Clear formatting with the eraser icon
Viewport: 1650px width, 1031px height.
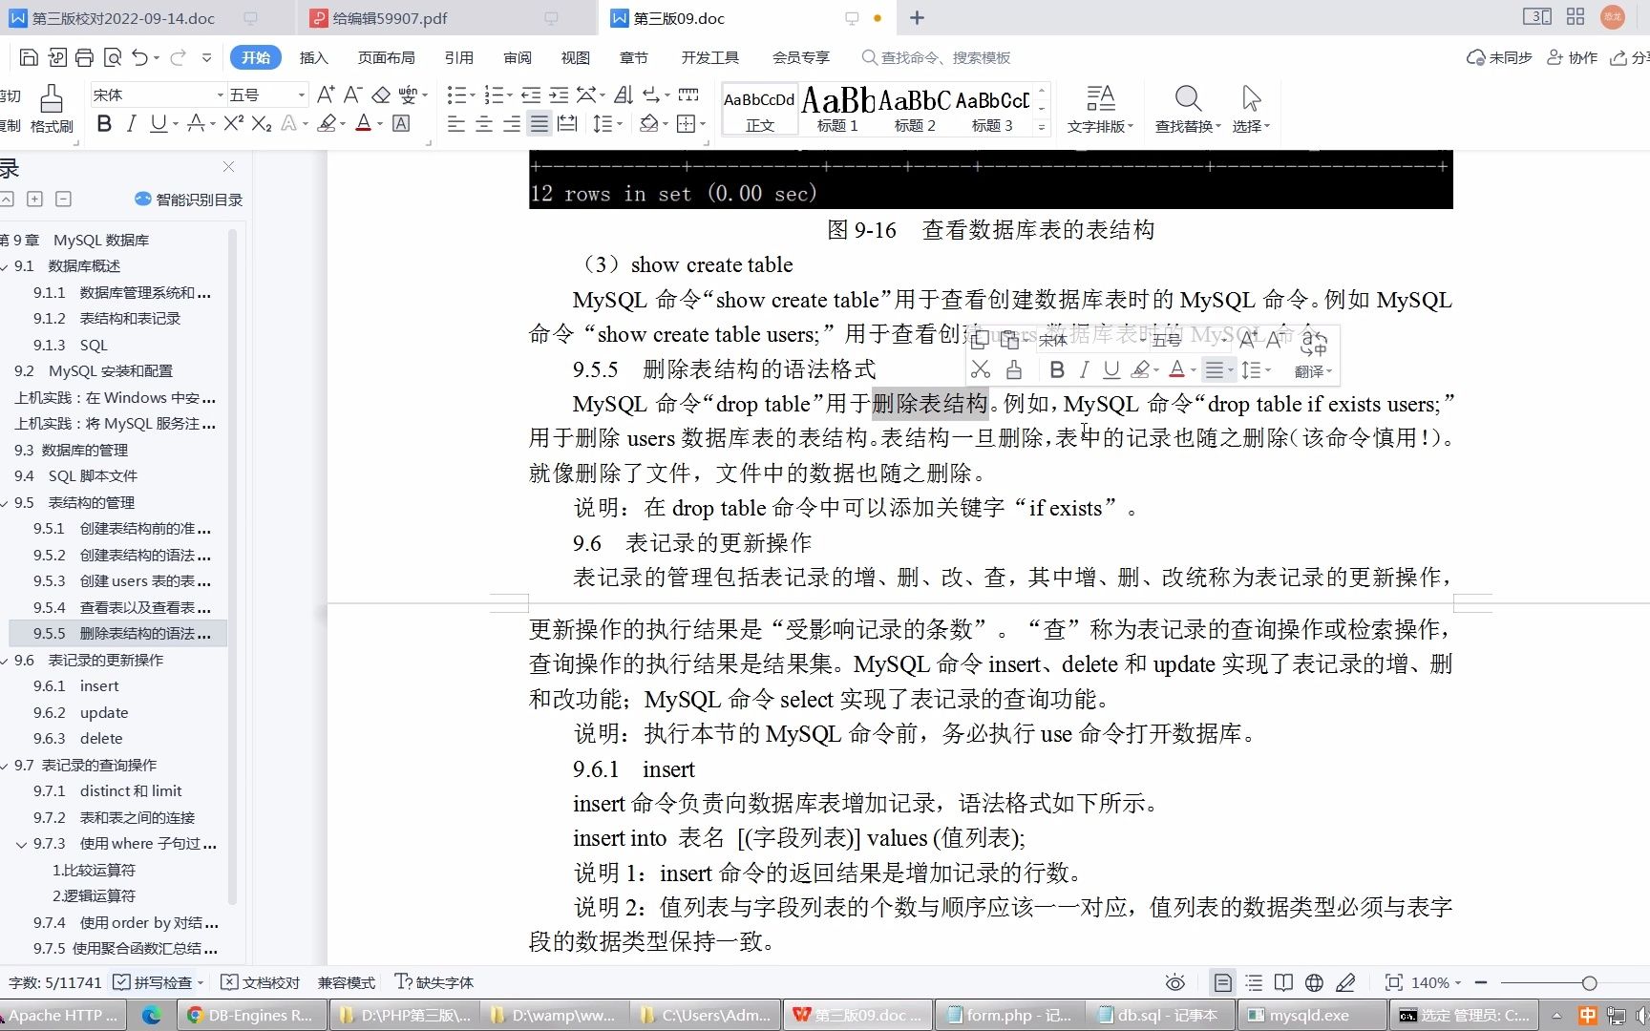pyautogui.click(x=381, y=95)
